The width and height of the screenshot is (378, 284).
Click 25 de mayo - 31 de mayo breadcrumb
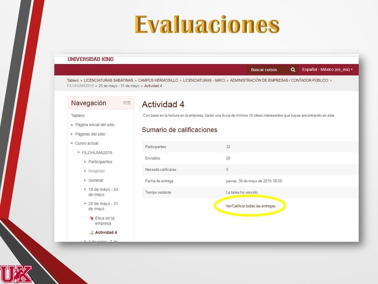pos(119,86)
